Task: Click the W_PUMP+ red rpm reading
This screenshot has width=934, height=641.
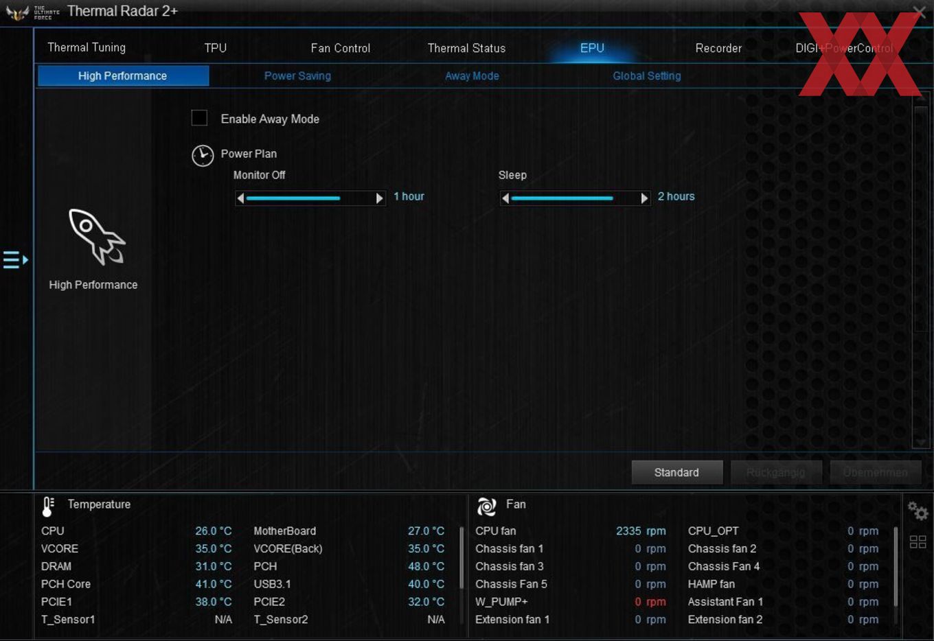Action: click(650, 601)
